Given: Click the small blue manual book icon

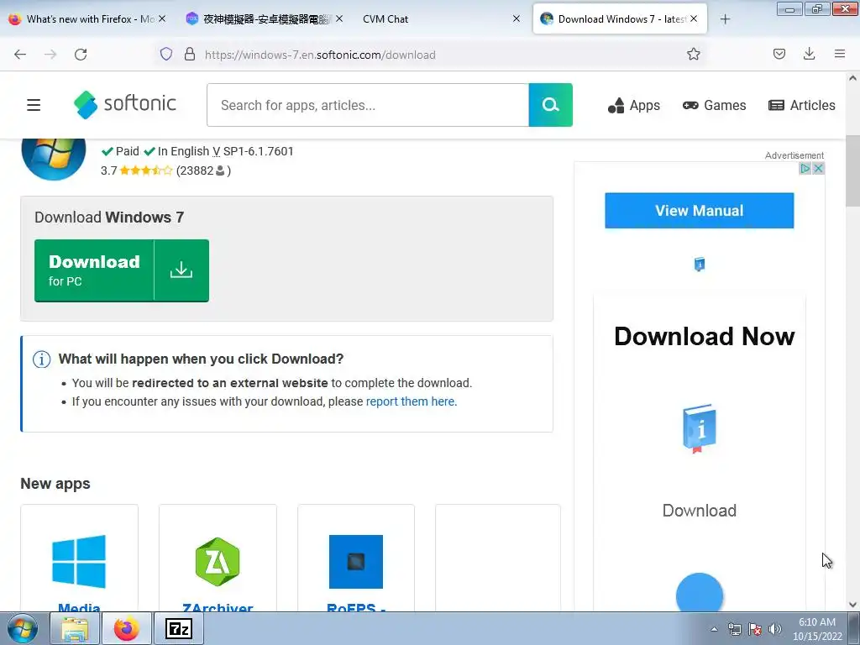Looking at the screenshot, I should pyautogui.click(x=700, y=265).
